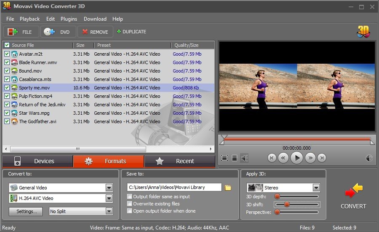379x232 pixels.
Task: Open the File menu
Action: point(10,19)
